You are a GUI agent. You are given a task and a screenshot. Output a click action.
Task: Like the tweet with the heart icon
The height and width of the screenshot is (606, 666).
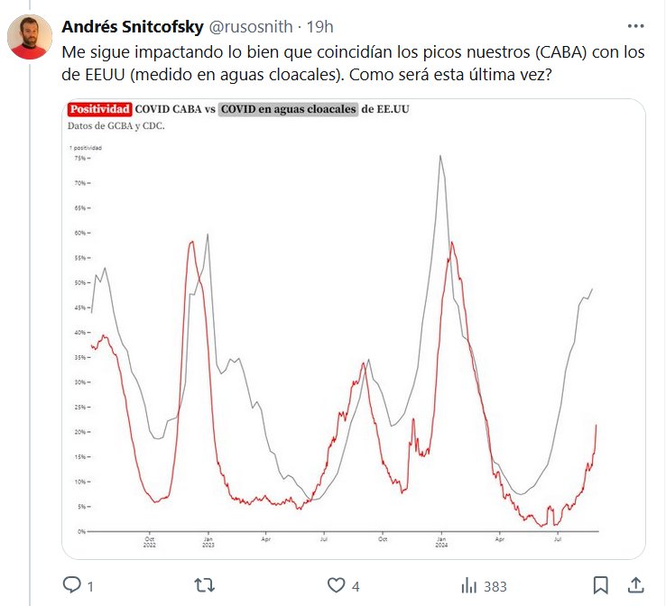point(336,585)
